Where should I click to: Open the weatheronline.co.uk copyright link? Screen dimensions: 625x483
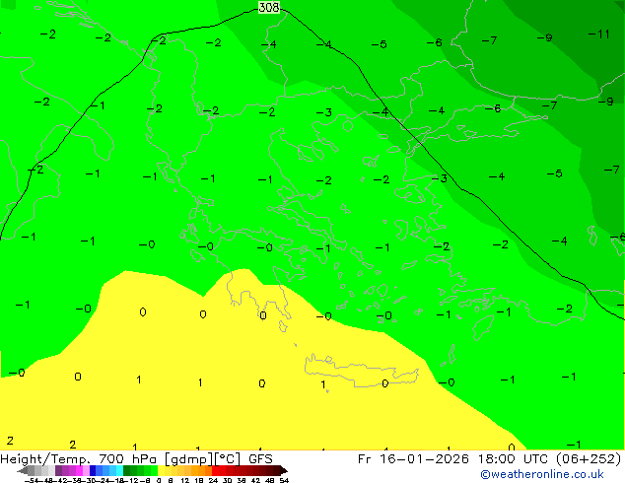point(542,474)
